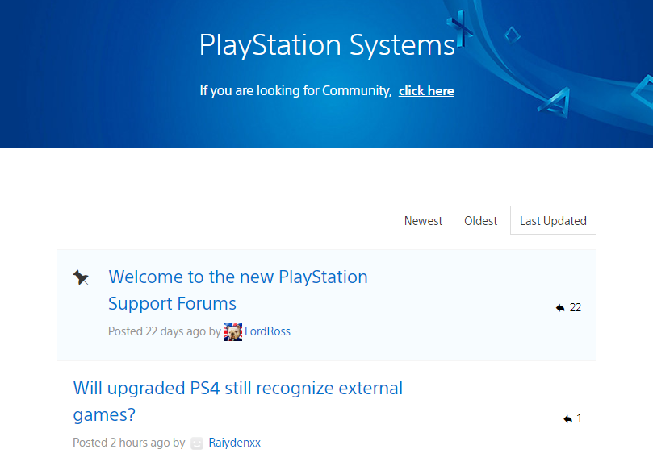Open LordRoss's bulldog avatar image
This screenshot has height=462, width=653.
(x=232, y=332)
